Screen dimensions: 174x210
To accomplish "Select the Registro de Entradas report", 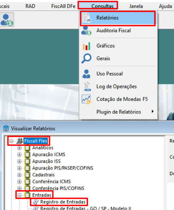I will (63, 202).
